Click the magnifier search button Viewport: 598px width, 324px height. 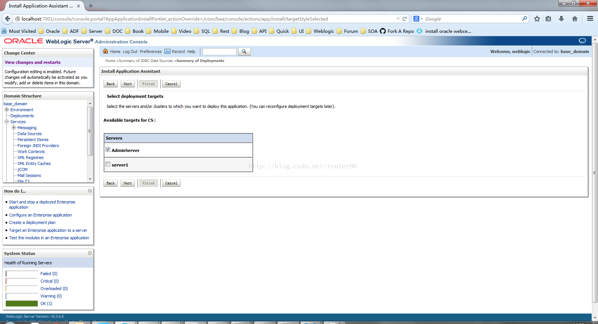coord(244,52)
